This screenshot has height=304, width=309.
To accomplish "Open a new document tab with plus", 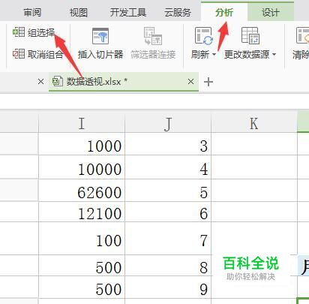I will tap(208, 82).
